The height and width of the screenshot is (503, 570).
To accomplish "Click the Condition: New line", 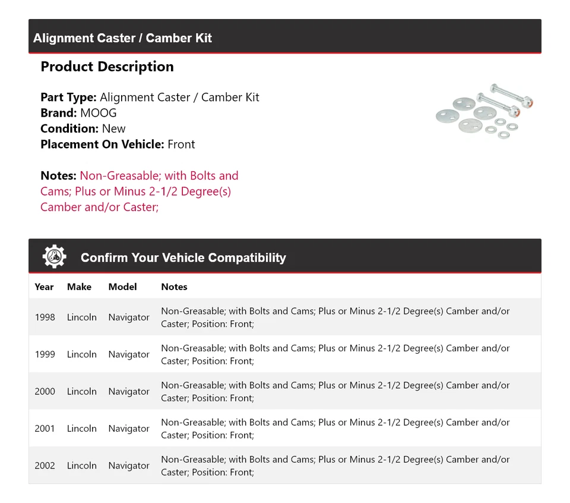I will pos(83,128).
